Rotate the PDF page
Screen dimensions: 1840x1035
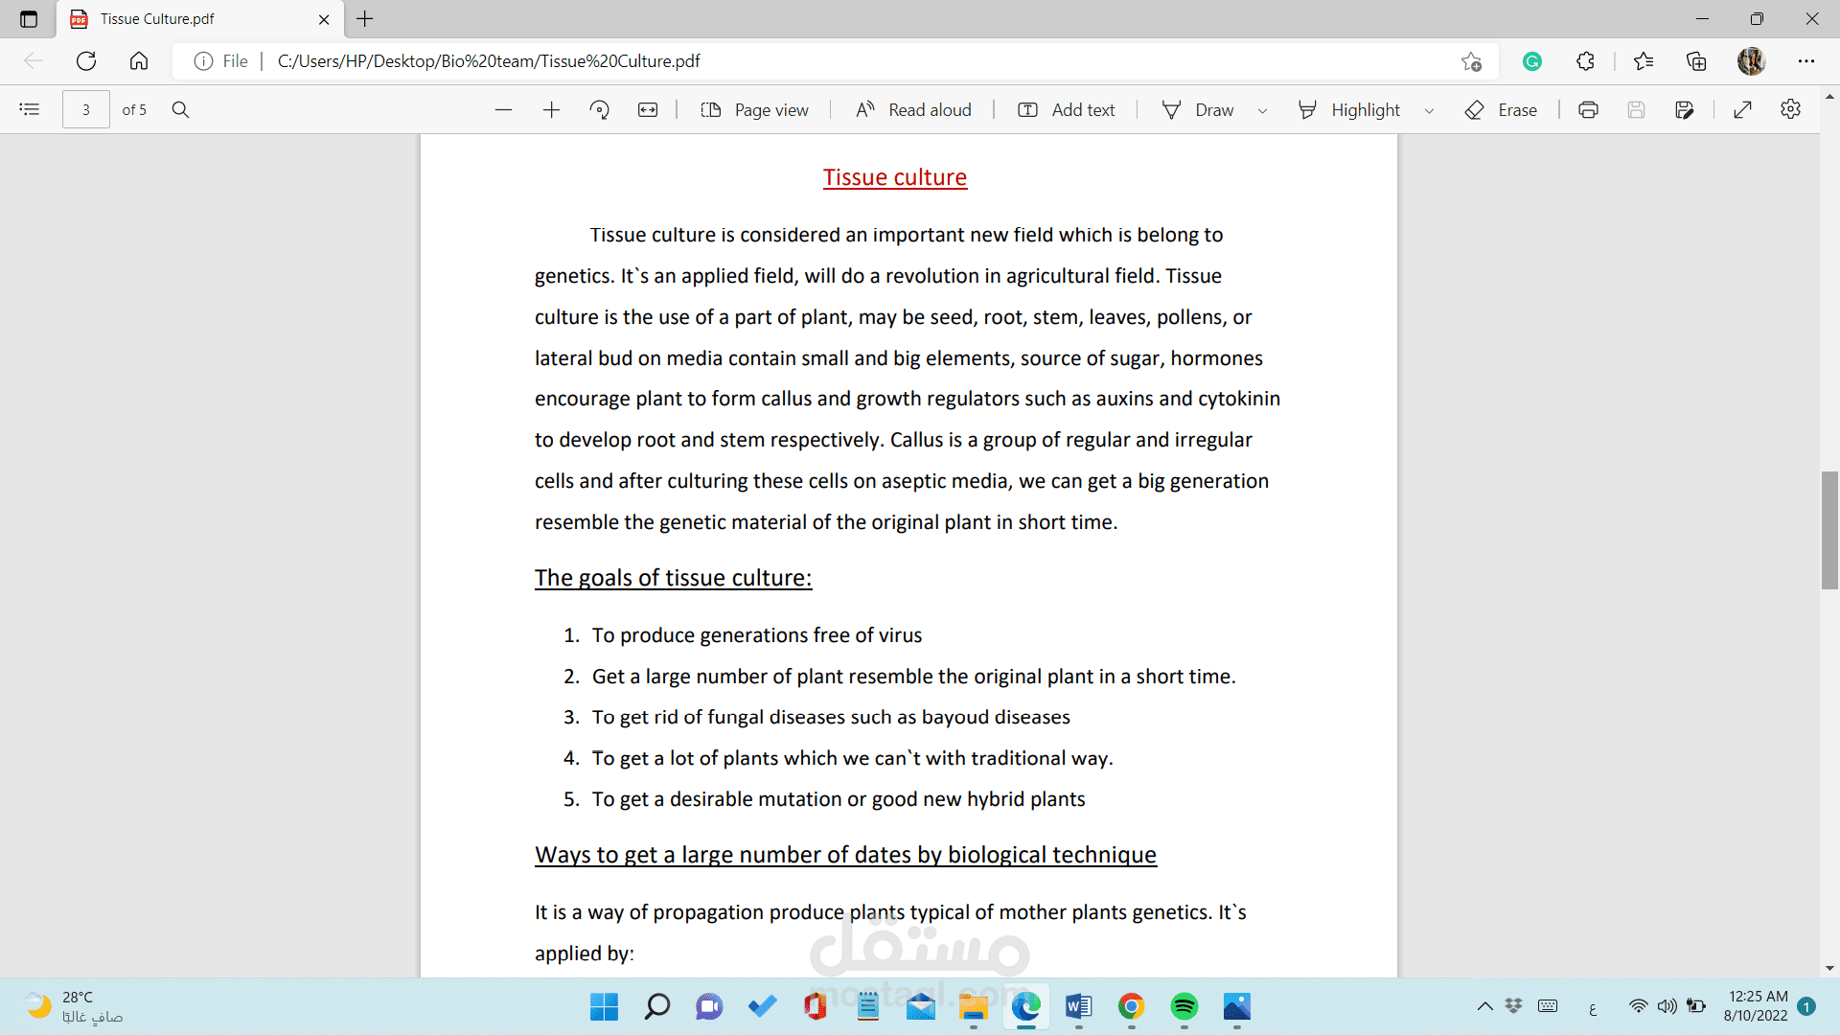tap(600, 110)
